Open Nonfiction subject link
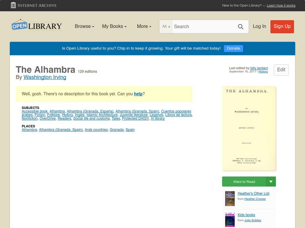Viewport: 305px width, 228px height. (x=30, y=119)
